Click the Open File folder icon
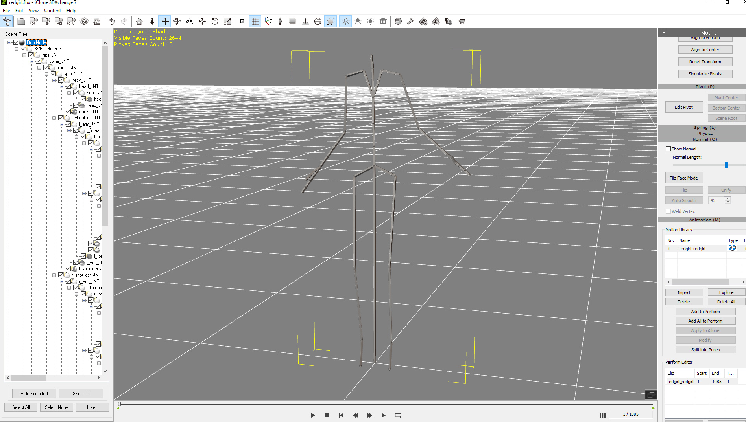This screenshot has width=746, height=422. (x=21, y=22)
